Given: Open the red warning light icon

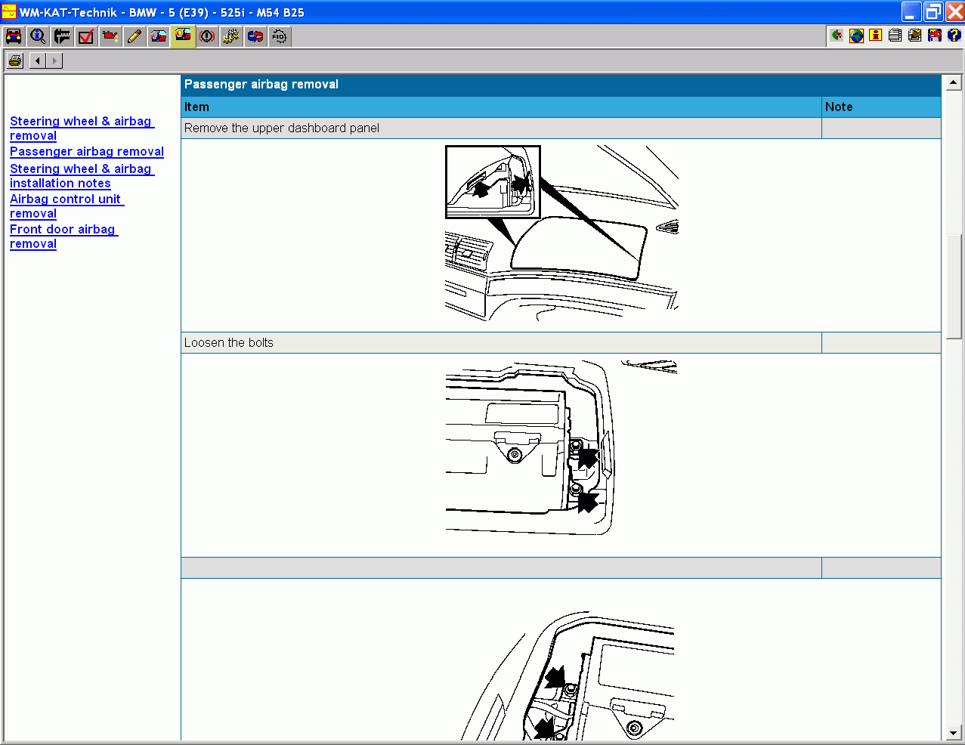Looking at the screenshot, I should (207, 36).
